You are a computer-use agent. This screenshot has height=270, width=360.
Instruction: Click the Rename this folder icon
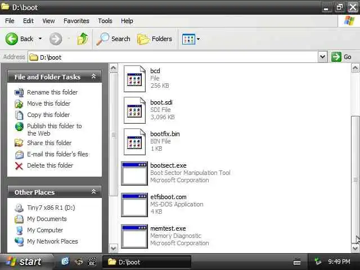(19, 92)
